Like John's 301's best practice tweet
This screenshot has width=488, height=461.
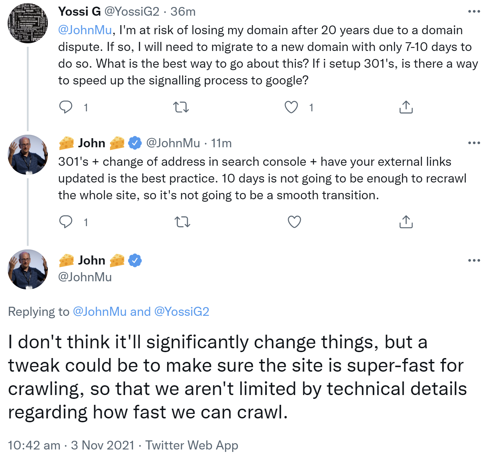click(x=294, y=222)
